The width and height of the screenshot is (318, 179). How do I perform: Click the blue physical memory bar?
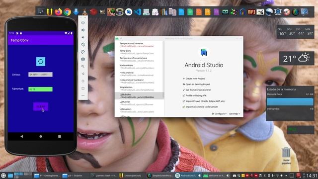(290, 101)
